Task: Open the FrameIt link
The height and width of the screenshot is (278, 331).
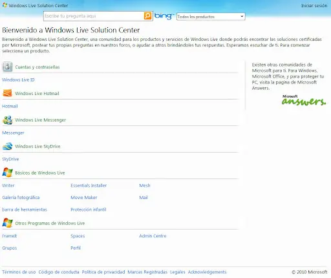Action: point(9,236)
